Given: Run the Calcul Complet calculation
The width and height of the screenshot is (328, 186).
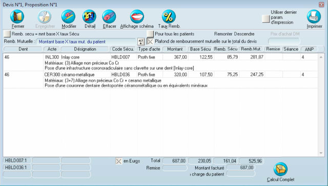Looking at the screenshot, I should [x=280, y=169].
